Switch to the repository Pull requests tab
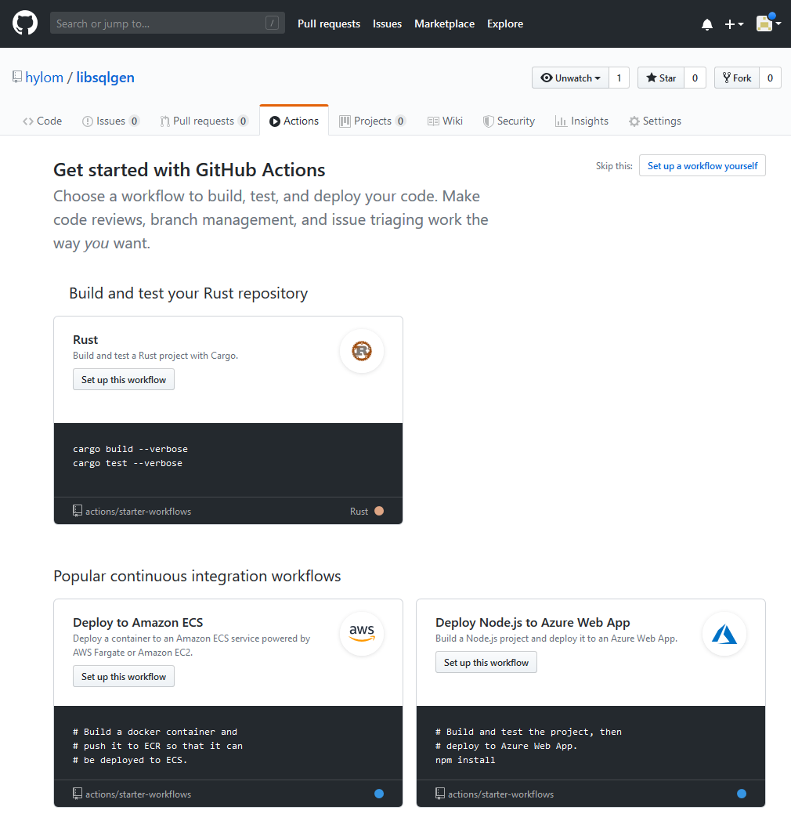This screenshot has height=814, width=791. click(x=204, y=121)
